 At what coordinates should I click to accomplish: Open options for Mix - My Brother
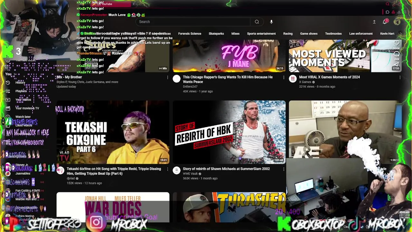(x=167, y=77)
